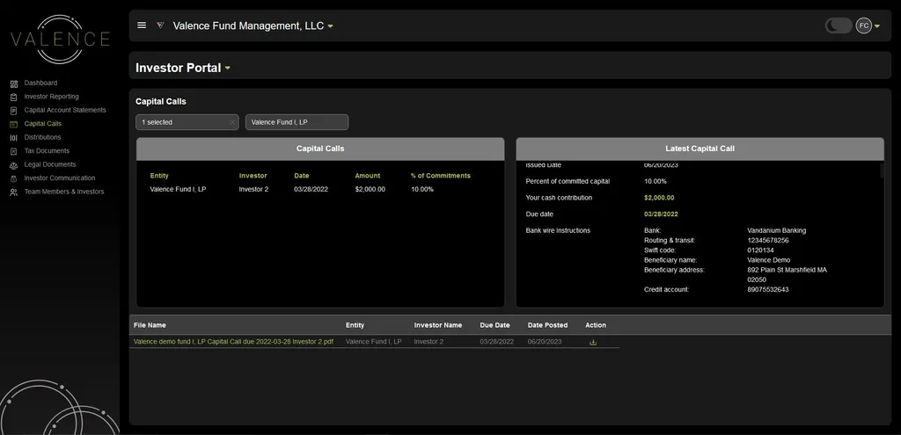Click the Valence Fund I, LP field
This screenshot has width=901, height=435.
point(297,122)
